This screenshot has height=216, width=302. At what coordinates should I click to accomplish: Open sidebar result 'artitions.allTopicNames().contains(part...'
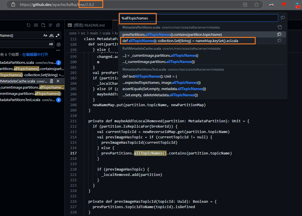point(32,69)
